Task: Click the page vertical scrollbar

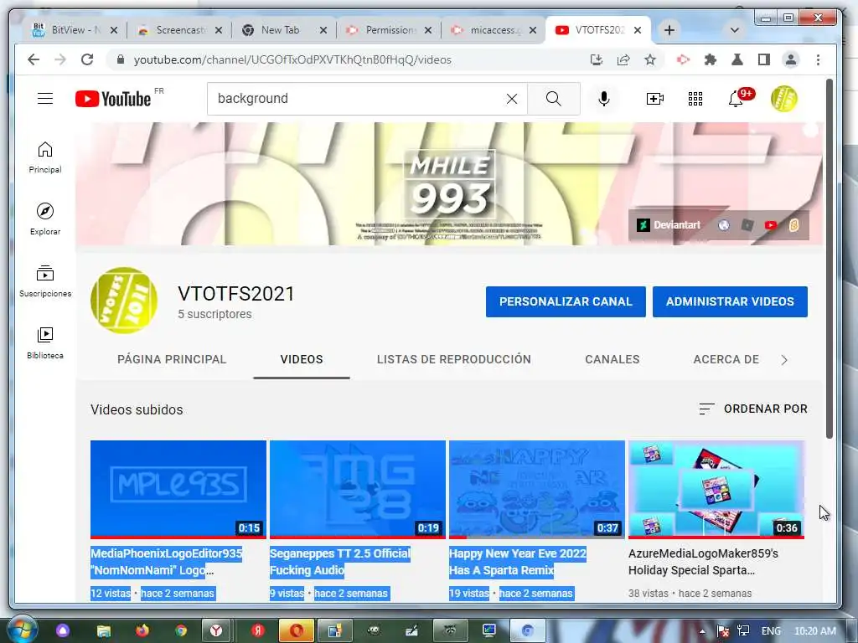Action: coord(829,259)
